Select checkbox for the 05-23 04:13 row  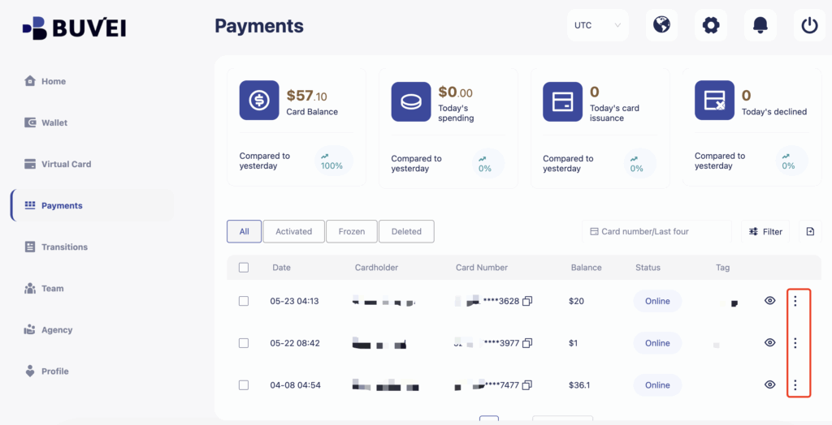pyautogui.click(x=244, y=301)
